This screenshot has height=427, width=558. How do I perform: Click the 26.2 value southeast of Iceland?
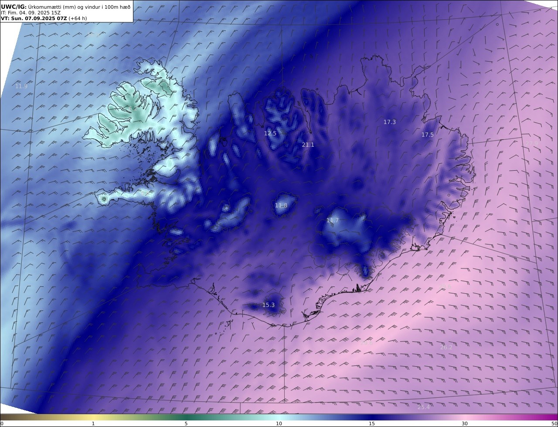click(446, 347)
